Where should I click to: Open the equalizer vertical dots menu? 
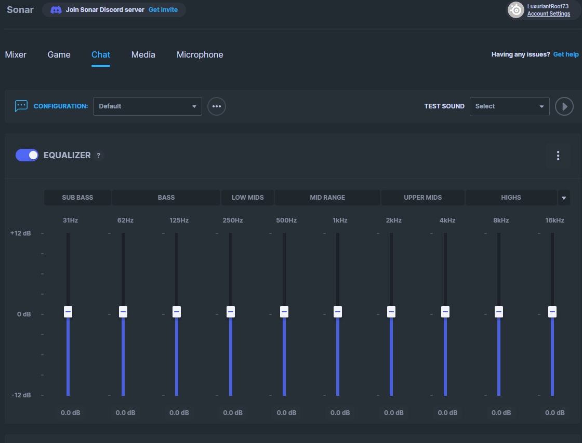click(x=558, y=156)
